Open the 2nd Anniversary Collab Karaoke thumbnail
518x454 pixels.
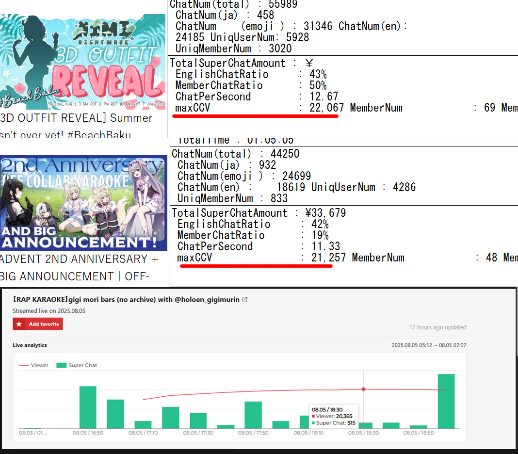[x=83, y=203]
